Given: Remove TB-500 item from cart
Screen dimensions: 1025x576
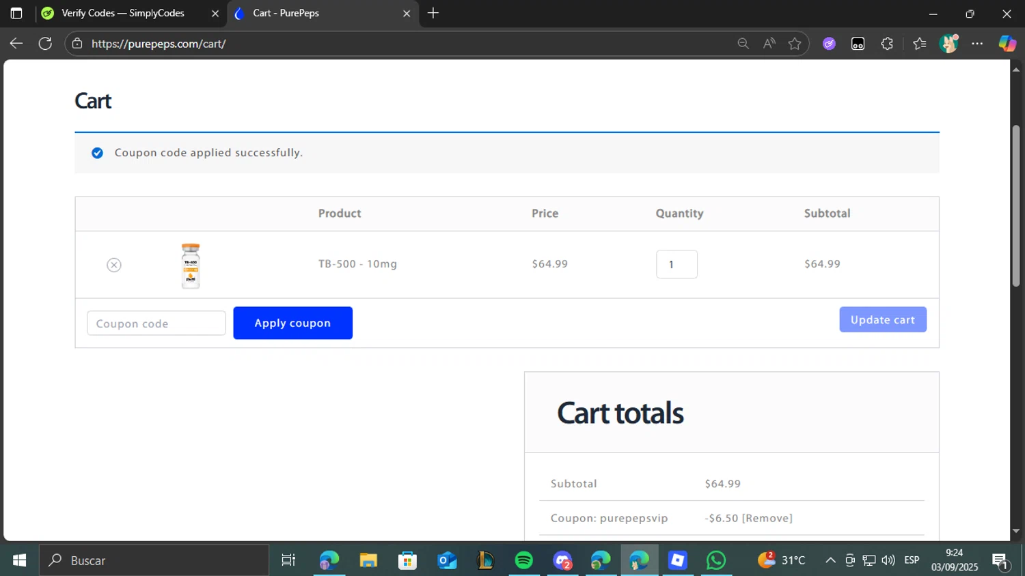Looking at the screenshot, I should (114, 265).
